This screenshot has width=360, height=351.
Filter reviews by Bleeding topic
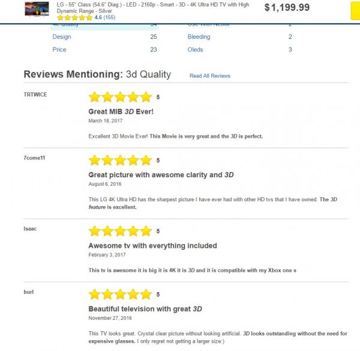tap(199, 37)
